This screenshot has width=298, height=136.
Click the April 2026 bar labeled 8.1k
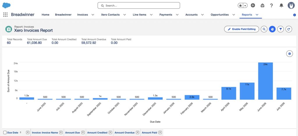pyautogui.click(x=229, y=93)
